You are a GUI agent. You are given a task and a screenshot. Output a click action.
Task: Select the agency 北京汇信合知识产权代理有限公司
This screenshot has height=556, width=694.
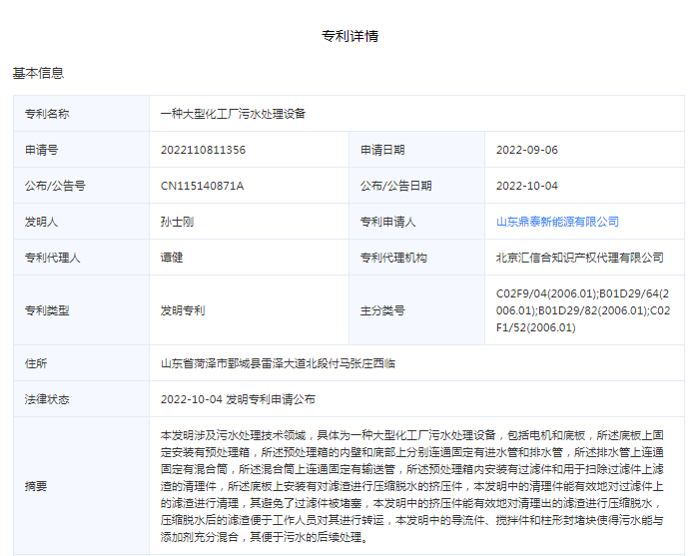tap(579, 258)
